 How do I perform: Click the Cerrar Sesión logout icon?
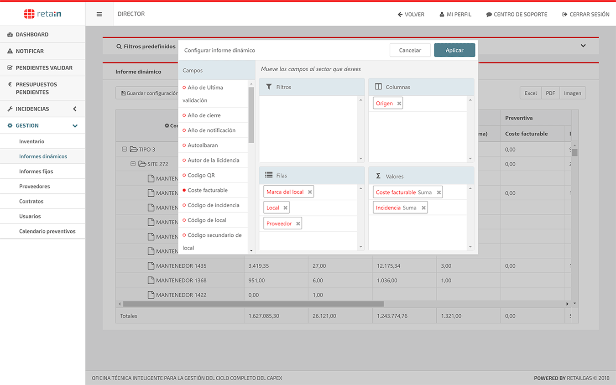[x=564, y=14]
